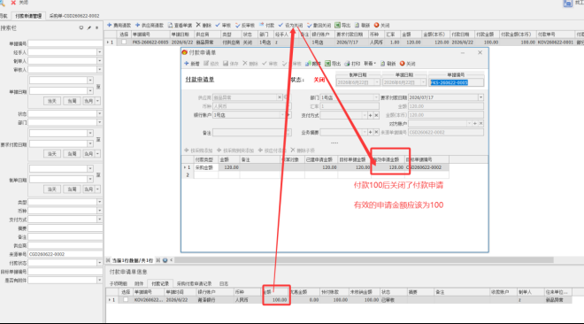Expand the 部门 dropdown in the search panel
Viewport: 584px width, 324px height.
99,122
